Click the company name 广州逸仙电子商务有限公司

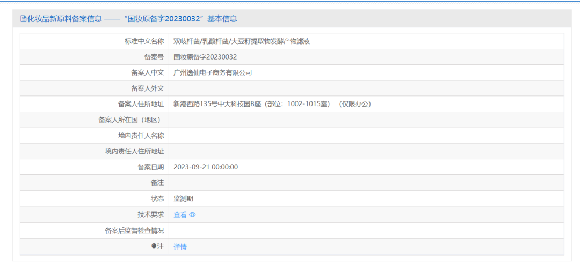tap(213, 72)
